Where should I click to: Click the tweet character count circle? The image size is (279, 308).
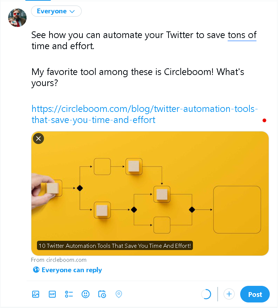click(206, 294)
